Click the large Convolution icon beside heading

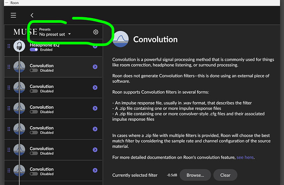point(121,39)
